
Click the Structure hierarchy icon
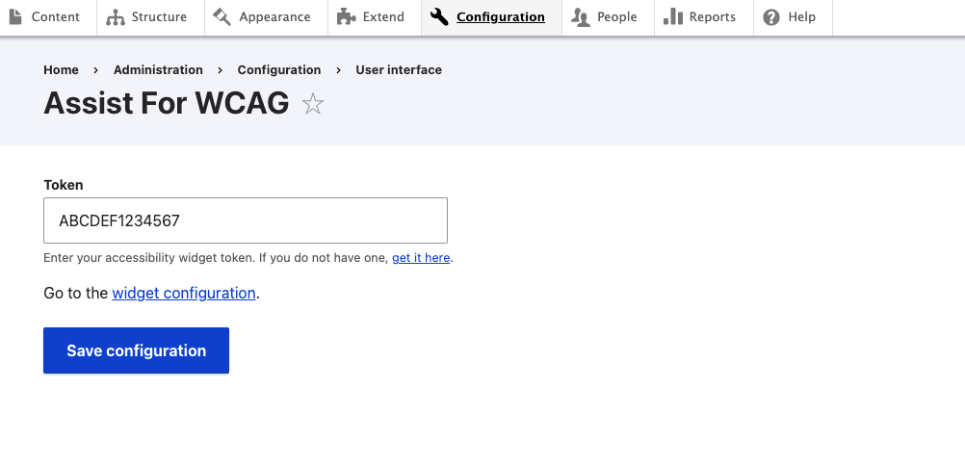116,17
